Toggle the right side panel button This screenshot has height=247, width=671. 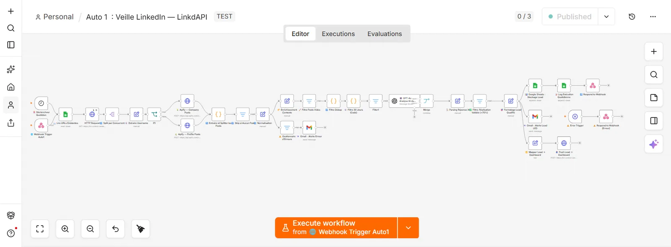coord(654,121)
